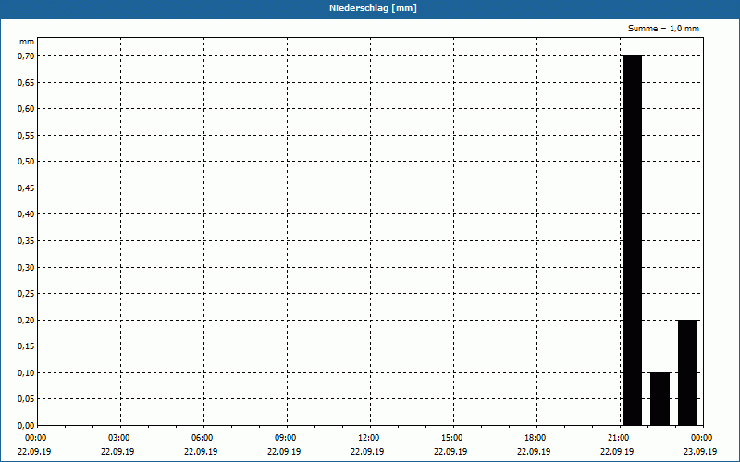Screen dimensions: 740x462
Task: Click the 22.09.19 date under 21:00
Action: point(617,452)
